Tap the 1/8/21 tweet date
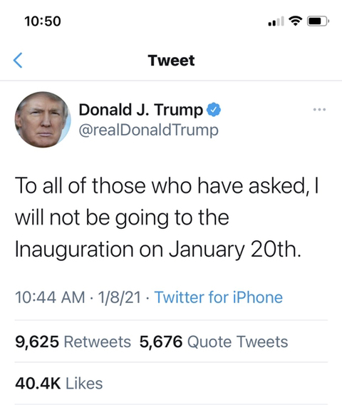The width and height of the screenshot is (342, 405). (120, 297)
